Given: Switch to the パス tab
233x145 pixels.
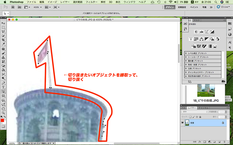Looking at the screenshot, I should (184, 108).
